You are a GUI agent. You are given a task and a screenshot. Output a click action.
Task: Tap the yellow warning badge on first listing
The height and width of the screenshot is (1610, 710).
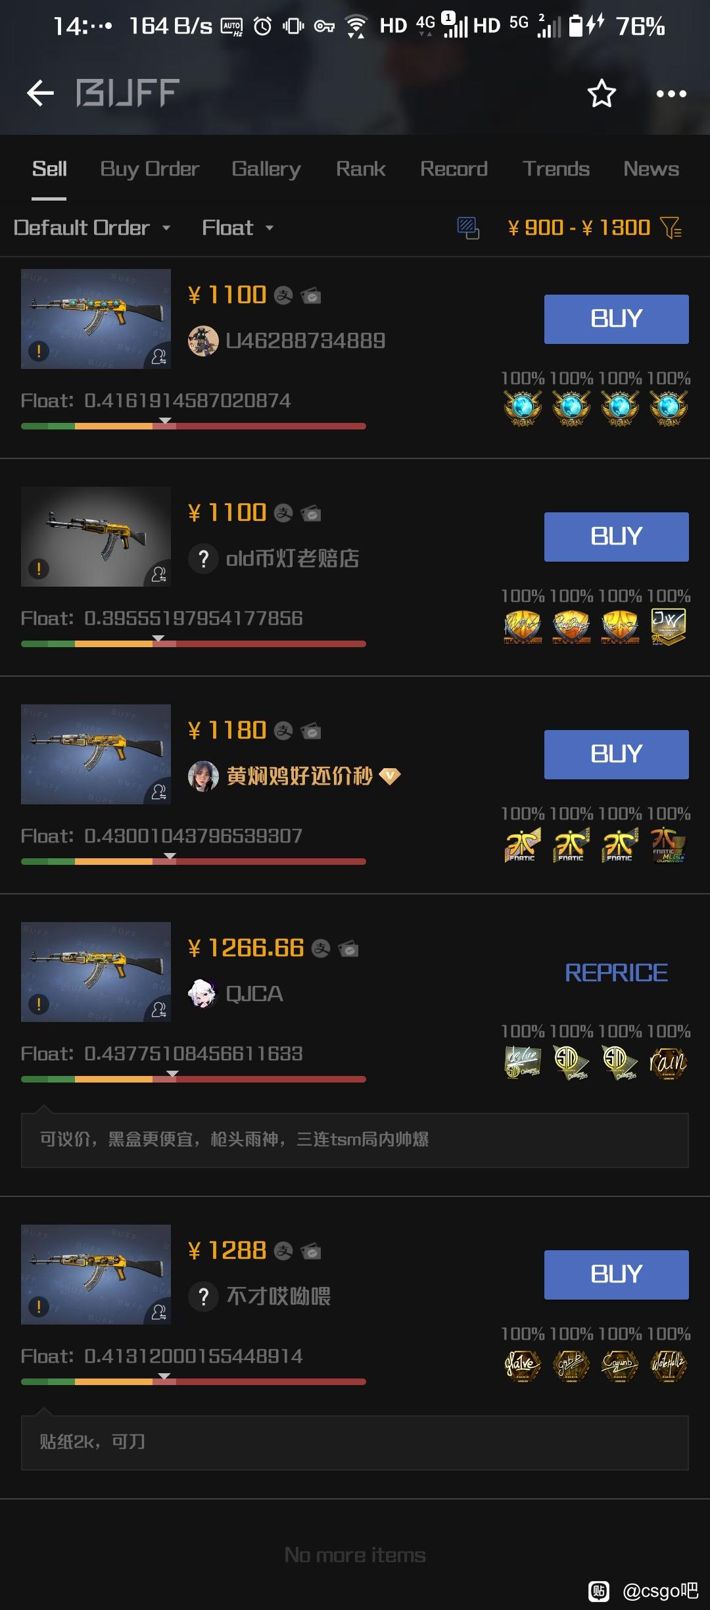point(39,351)
